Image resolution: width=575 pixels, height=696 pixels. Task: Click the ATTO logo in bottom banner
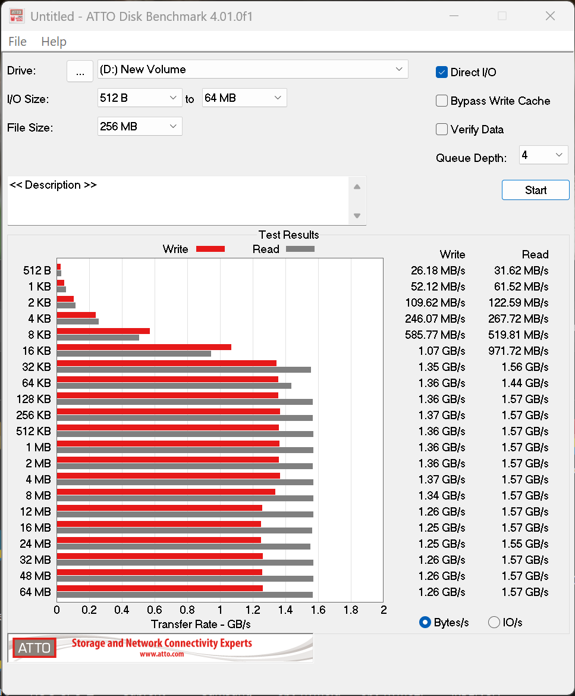34,648
